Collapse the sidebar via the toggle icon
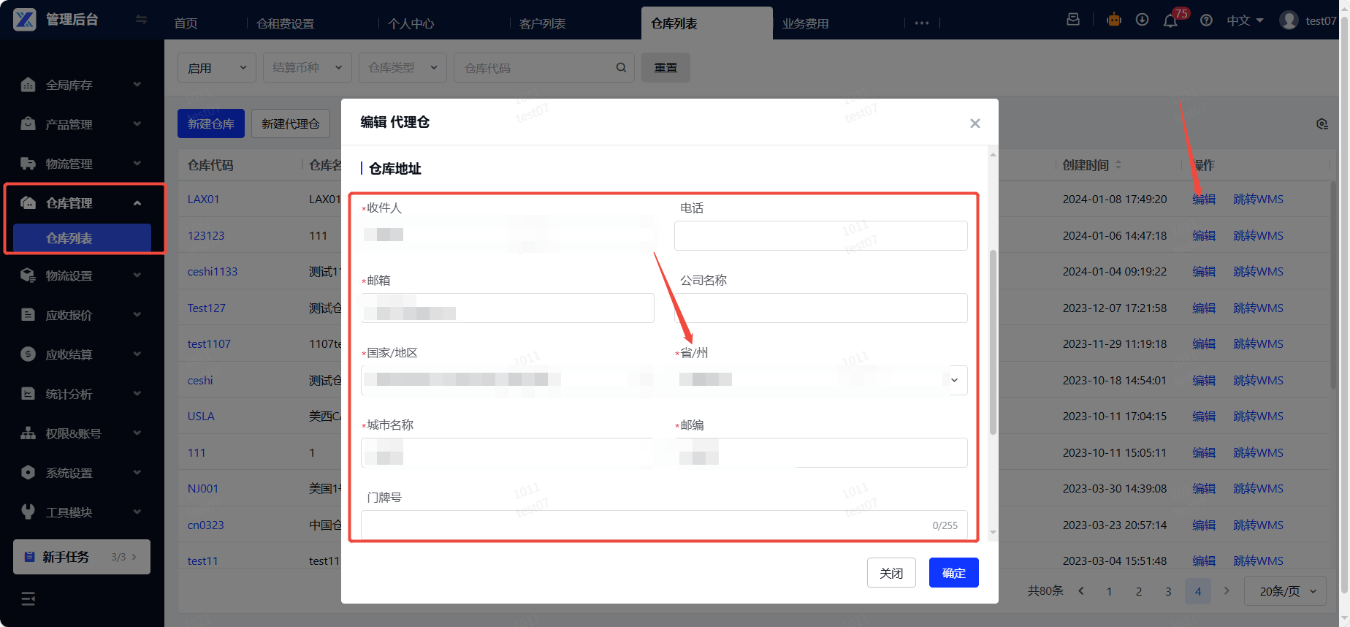 tap(142, 20)
